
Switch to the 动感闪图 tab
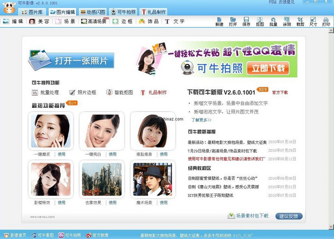click(93, 12)
